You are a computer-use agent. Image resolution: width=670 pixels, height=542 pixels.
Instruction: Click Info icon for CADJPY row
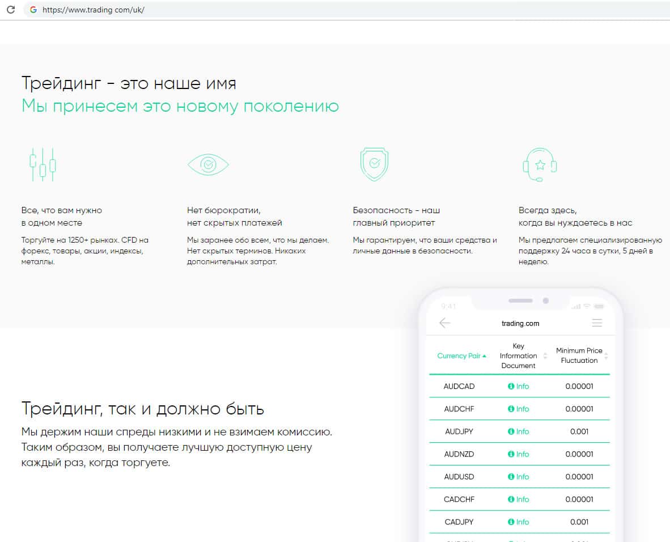point(511,522)
